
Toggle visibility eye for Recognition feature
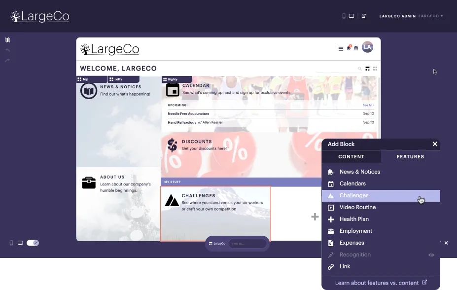pyautogui.click(x=431, y=255)
